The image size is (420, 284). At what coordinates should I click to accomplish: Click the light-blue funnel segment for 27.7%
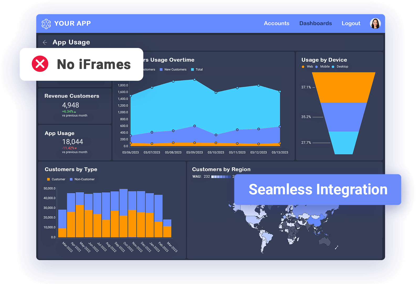[344, 143]
